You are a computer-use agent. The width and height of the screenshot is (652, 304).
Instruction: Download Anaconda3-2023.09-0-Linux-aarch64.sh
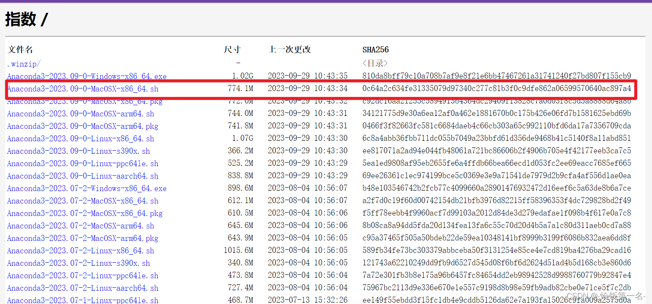[83, 176]
